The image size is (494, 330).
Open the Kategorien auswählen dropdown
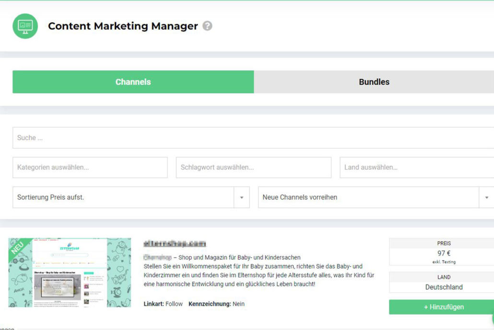[x=90, y=167]
